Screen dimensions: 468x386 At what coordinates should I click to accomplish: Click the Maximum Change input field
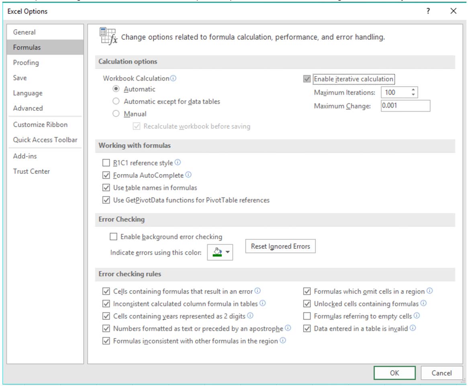click(x=405, y=105)
